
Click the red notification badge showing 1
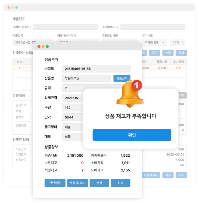pyautogui.click(x=137, y=85)
